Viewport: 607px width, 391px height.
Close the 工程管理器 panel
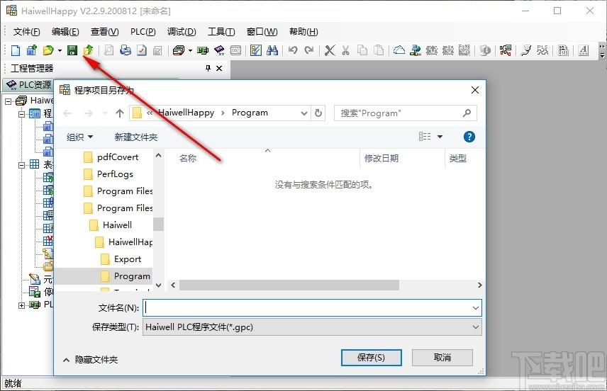click(x=219, y=69)
